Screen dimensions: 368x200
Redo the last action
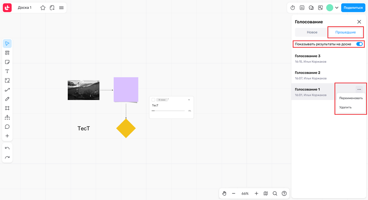(7, 157)
